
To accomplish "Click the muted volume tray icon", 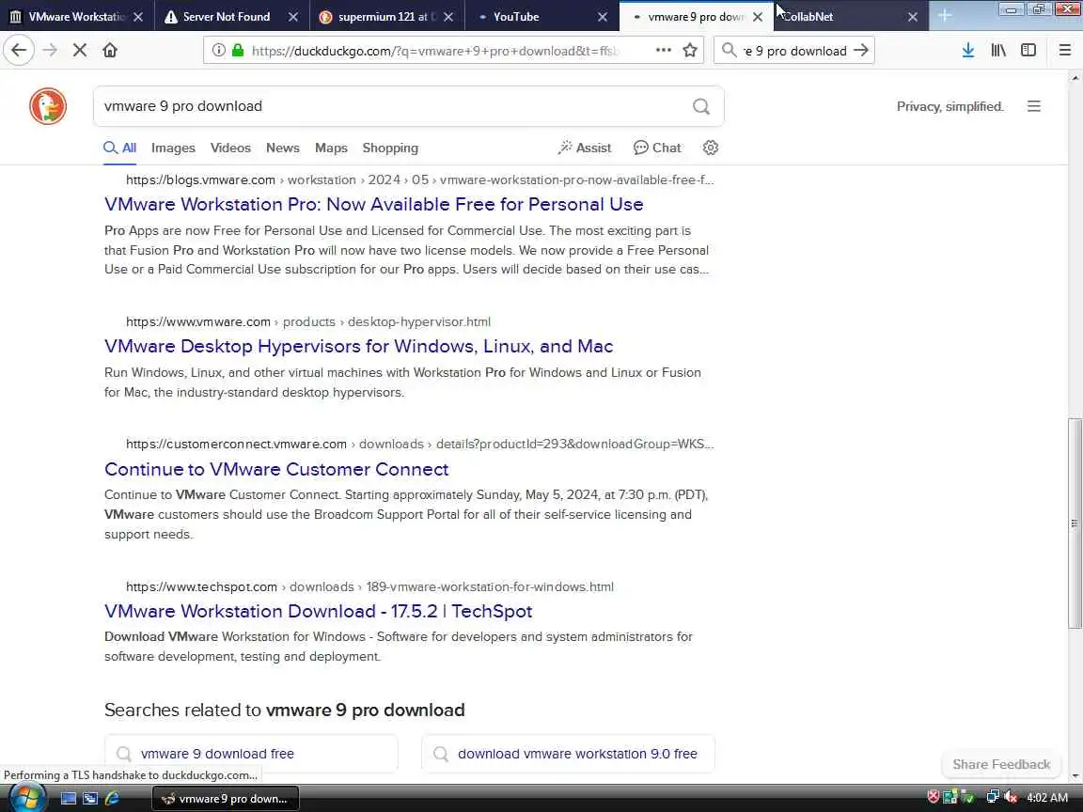I will click(1011, 798).
